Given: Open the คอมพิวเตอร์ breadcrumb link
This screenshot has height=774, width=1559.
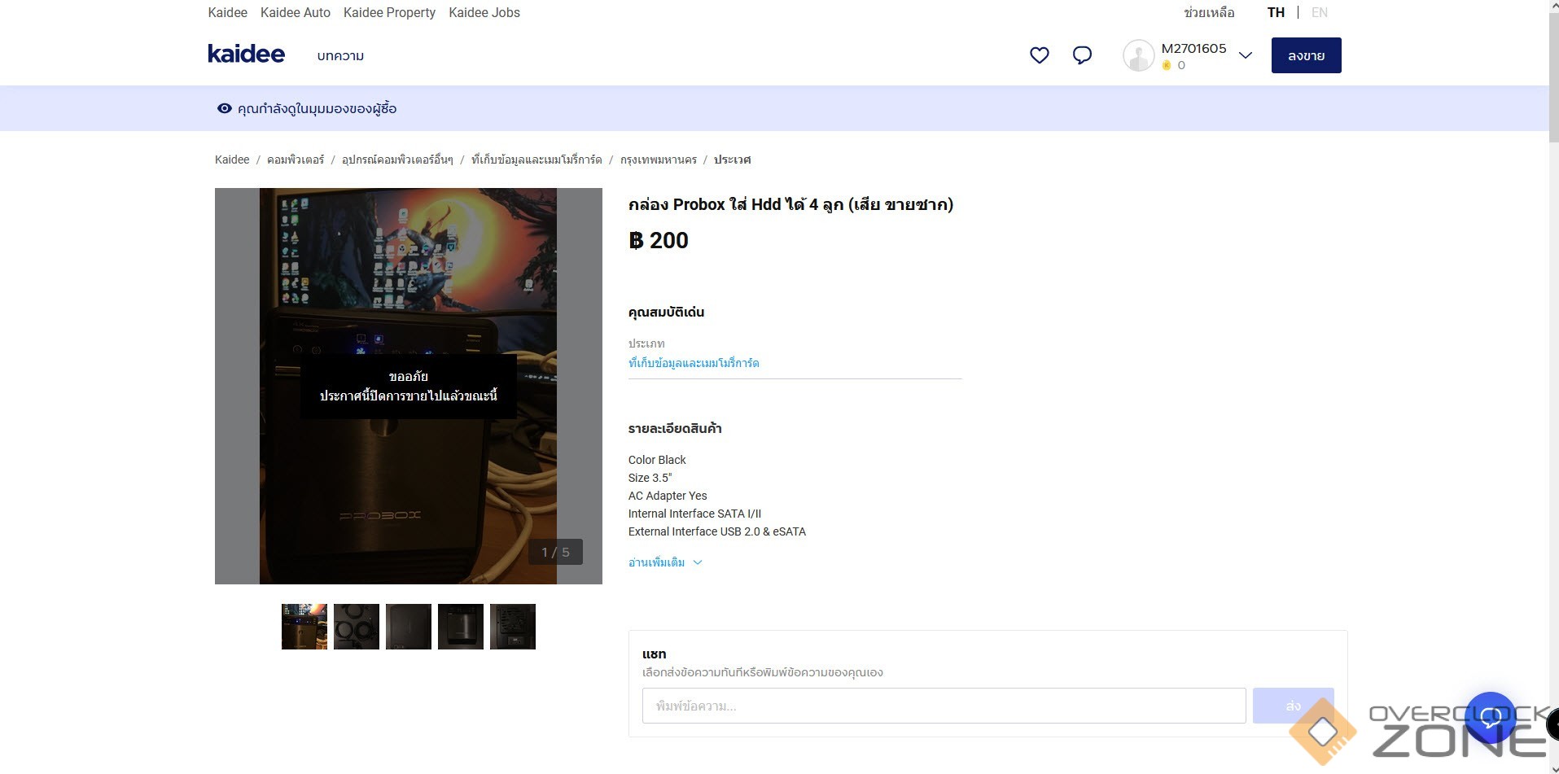Looking at the screenshot, I should [x=296, y=160].
